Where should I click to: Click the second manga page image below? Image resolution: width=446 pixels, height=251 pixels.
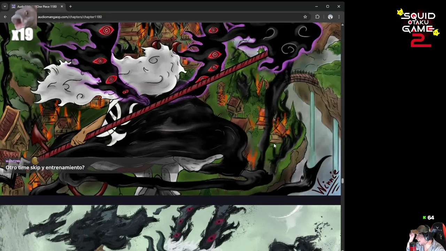point(170,228)
